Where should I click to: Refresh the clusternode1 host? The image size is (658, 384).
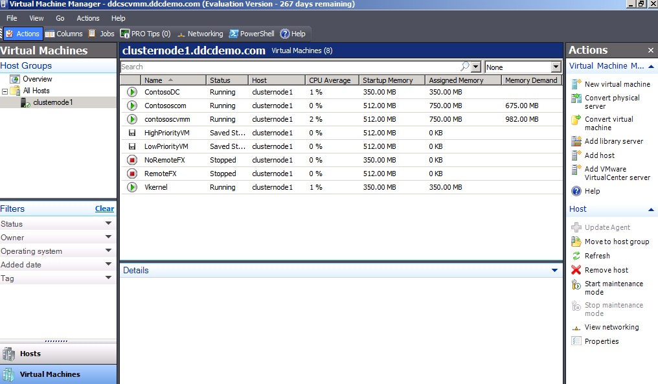click(x=600, y=255)
